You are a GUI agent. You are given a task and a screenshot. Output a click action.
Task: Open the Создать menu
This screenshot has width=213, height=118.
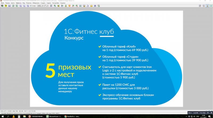[x=43, y=3]
